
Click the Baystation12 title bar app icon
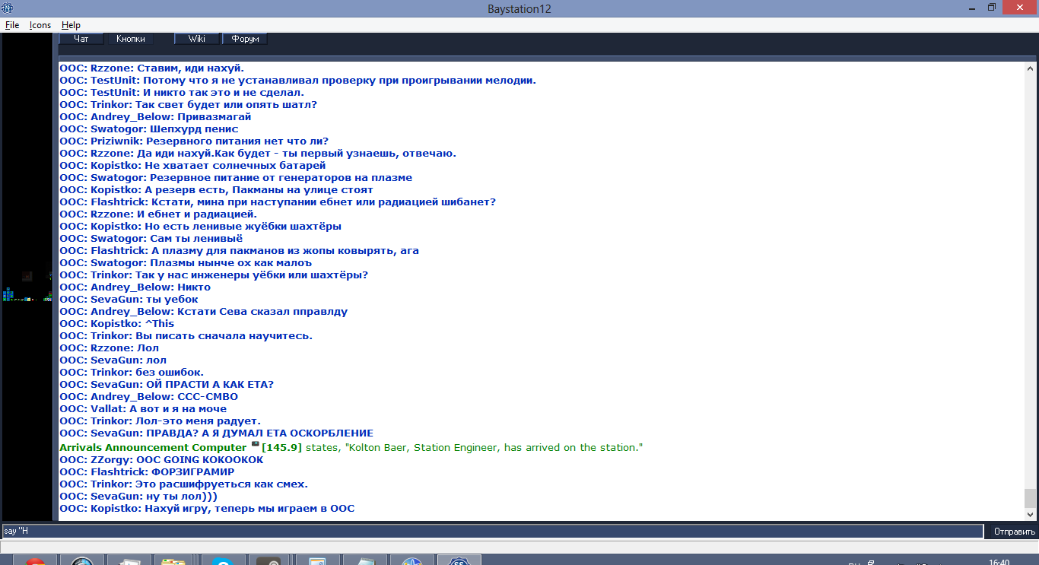click(x=8, y=8)
